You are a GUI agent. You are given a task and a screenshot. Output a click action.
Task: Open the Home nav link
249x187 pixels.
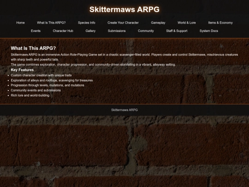[x=20, y=23]
